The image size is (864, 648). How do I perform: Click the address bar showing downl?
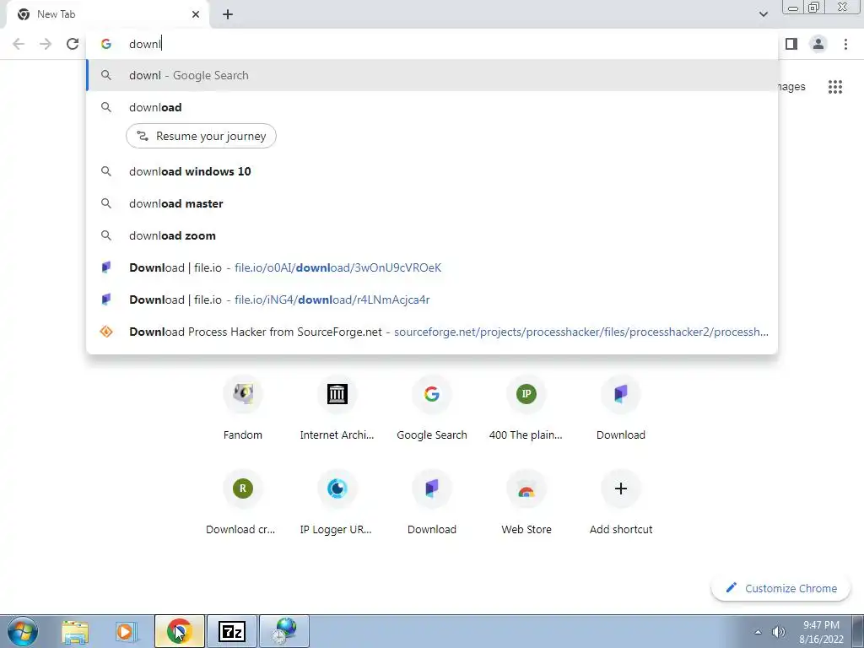pyautogui.click(x=432, y=44)
